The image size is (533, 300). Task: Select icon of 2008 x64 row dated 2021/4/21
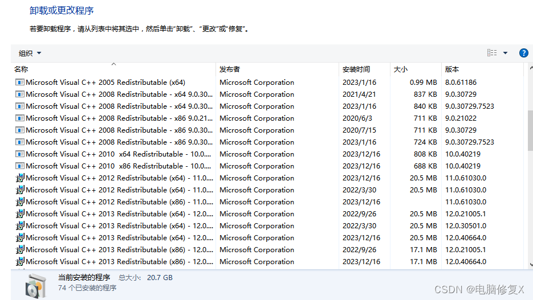tap(20, 94)
